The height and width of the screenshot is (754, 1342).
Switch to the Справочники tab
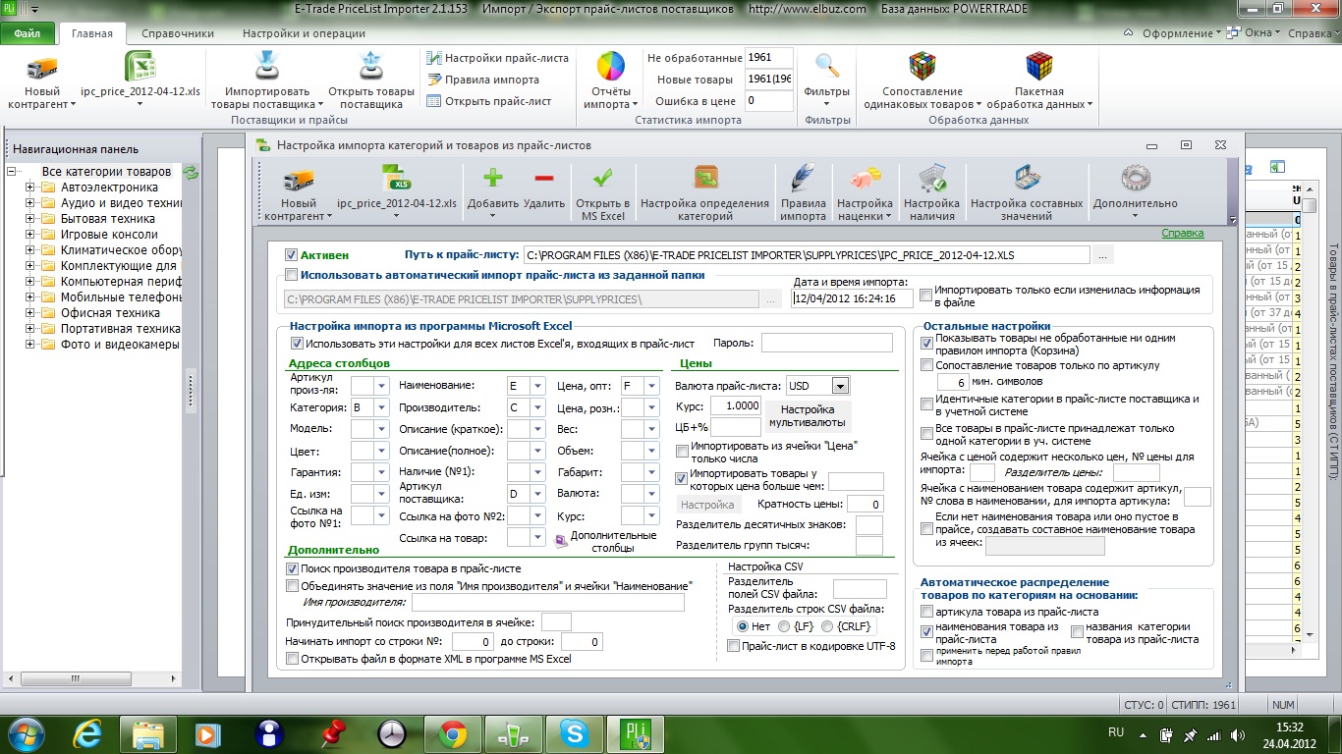click(178, 33)
